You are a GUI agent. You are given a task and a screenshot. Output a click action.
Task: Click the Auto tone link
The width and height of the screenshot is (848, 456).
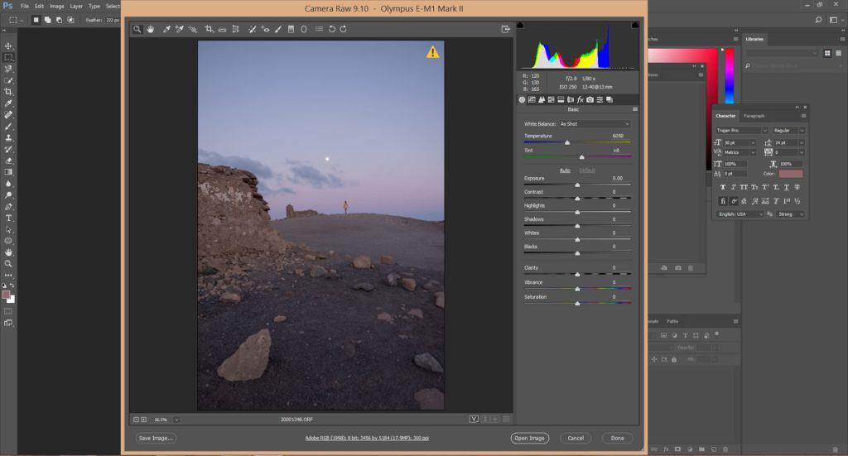pos(565,170)
